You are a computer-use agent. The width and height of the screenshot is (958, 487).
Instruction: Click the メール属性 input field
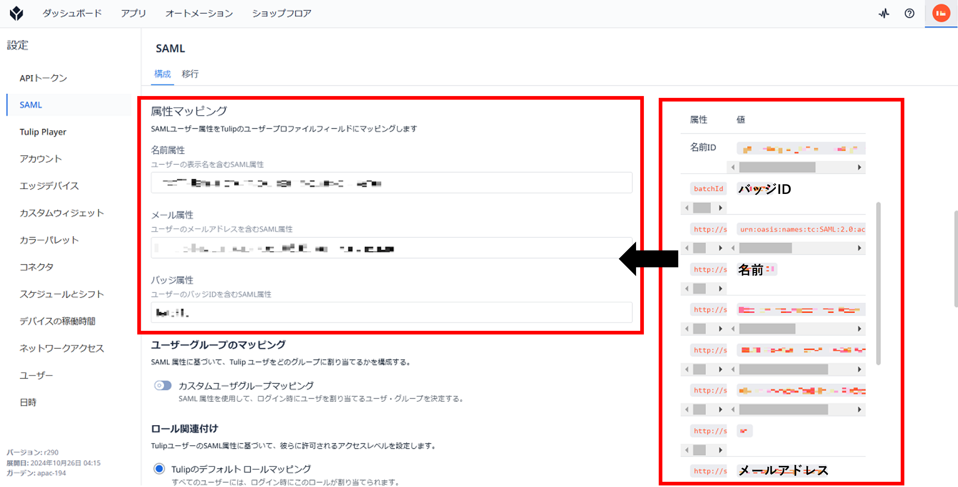[391, 248]
